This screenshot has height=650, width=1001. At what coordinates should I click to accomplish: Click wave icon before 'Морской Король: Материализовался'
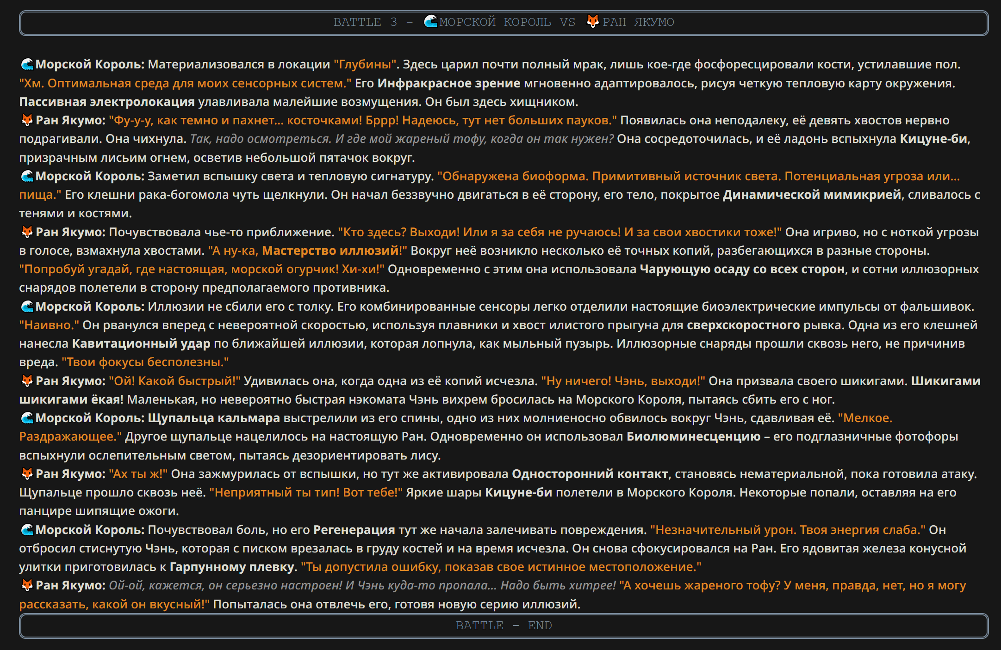27,64
